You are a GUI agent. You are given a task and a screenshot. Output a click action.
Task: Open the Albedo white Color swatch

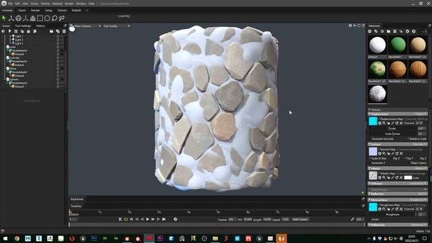coord(408,178)
